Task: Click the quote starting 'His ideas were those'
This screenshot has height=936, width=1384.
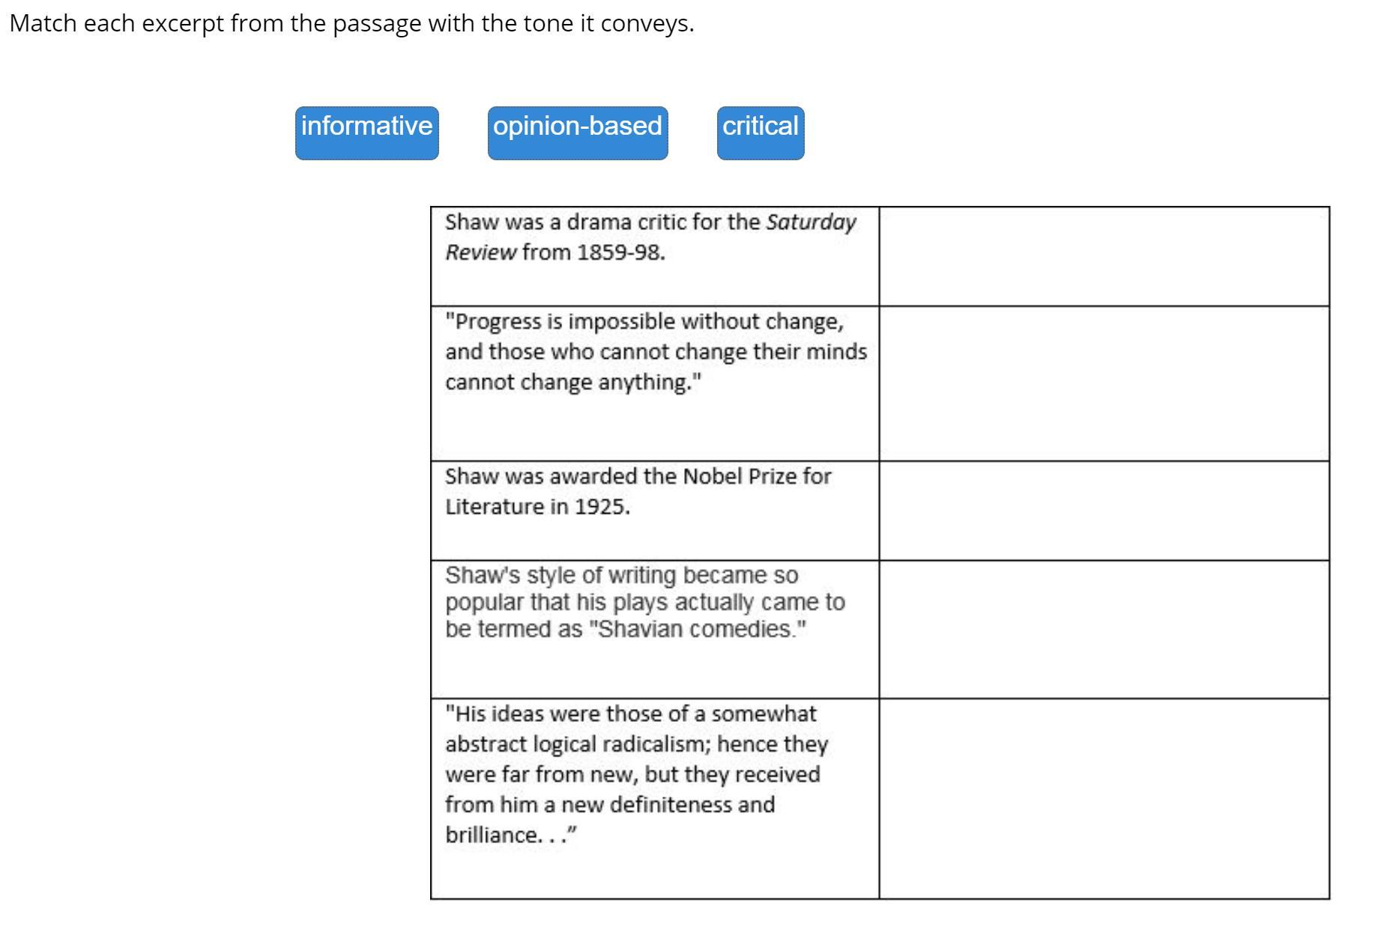Action: pyautogui.click(x=635, y=774)
